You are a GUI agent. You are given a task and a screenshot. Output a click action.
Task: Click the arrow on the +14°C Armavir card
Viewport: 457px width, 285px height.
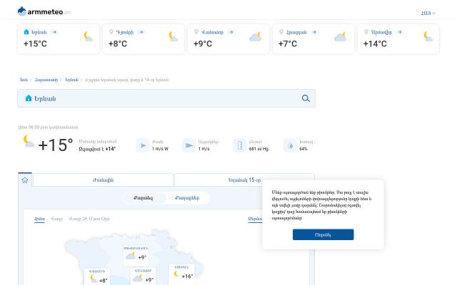400,32
